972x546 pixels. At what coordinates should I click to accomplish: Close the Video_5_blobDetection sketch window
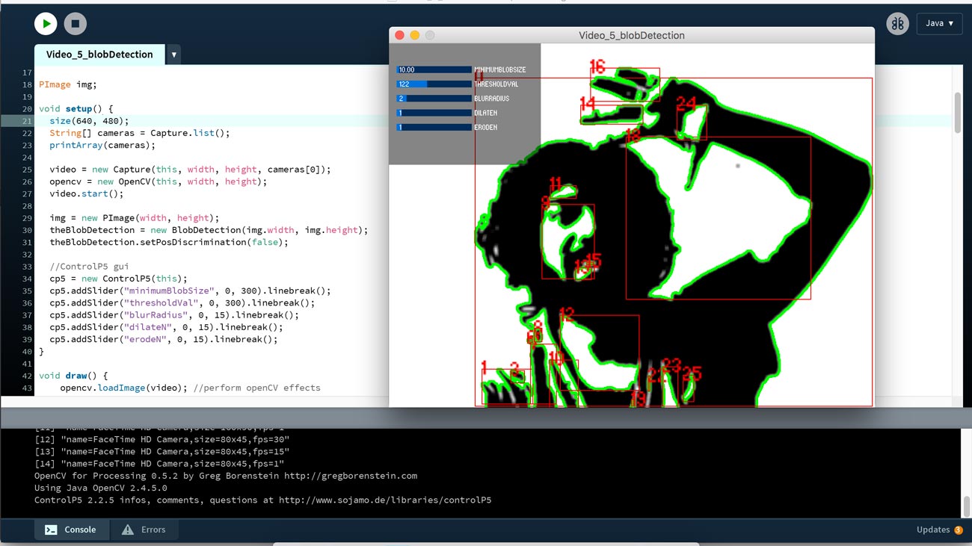(399, 35)
